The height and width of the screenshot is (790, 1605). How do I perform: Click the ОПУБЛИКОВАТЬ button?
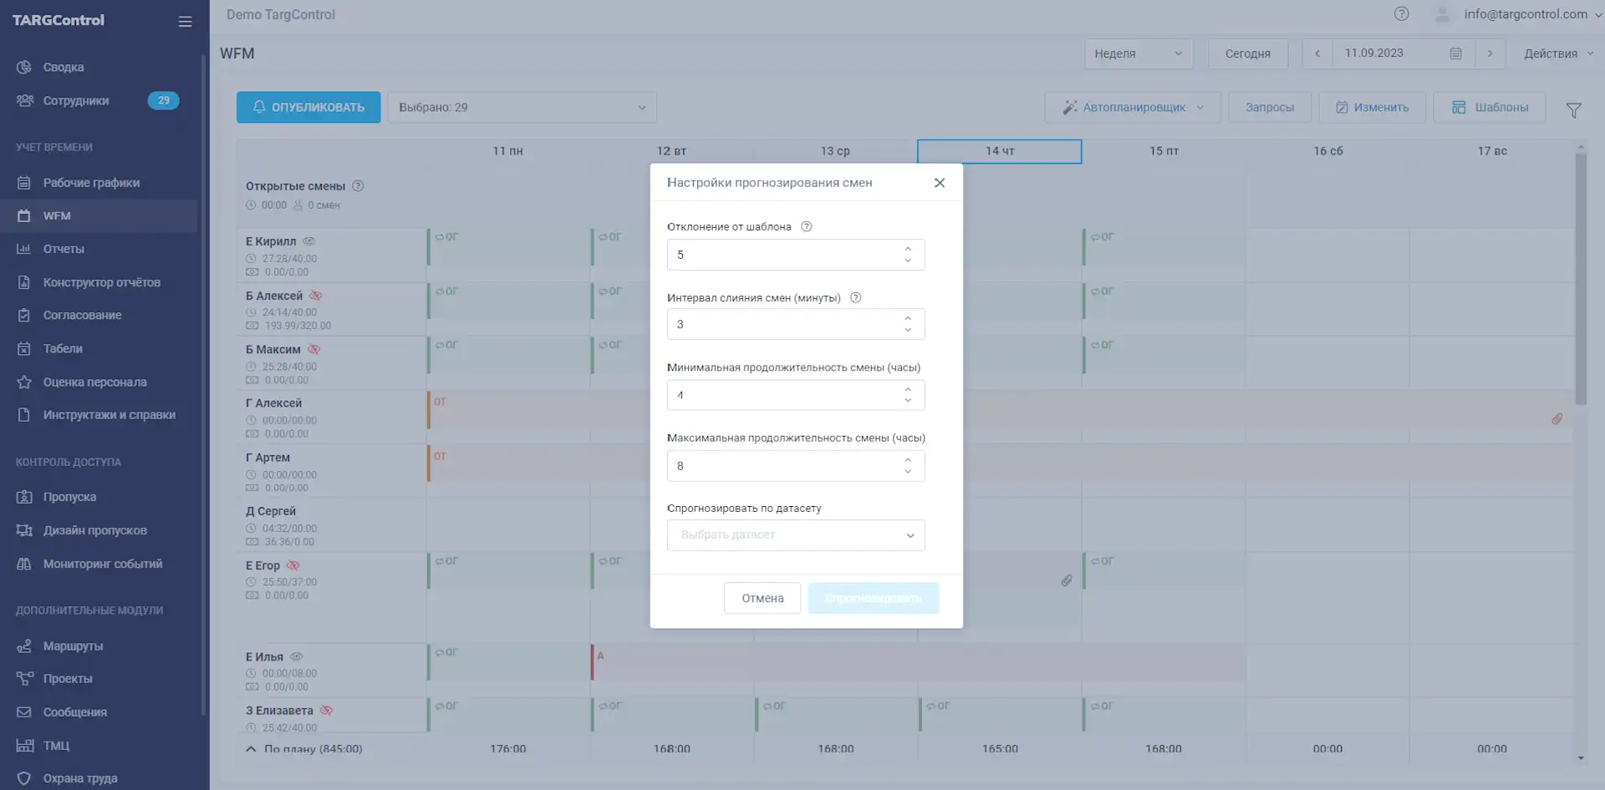308,107
